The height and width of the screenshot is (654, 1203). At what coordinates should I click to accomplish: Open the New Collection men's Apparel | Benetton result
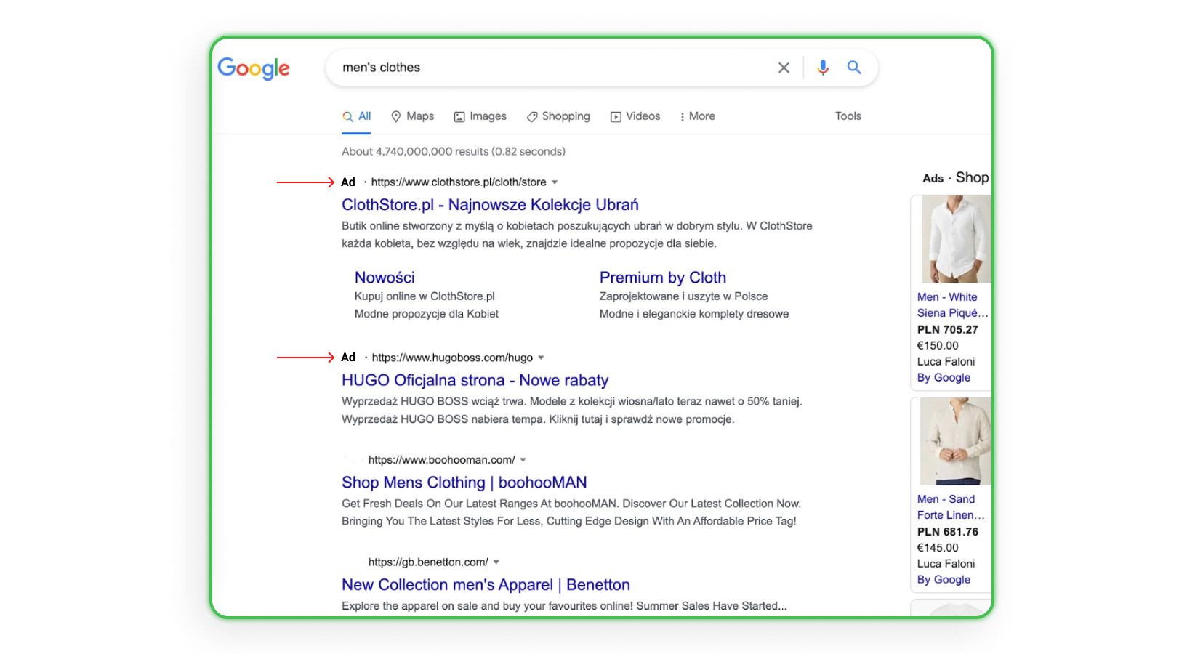click(486, 585)
